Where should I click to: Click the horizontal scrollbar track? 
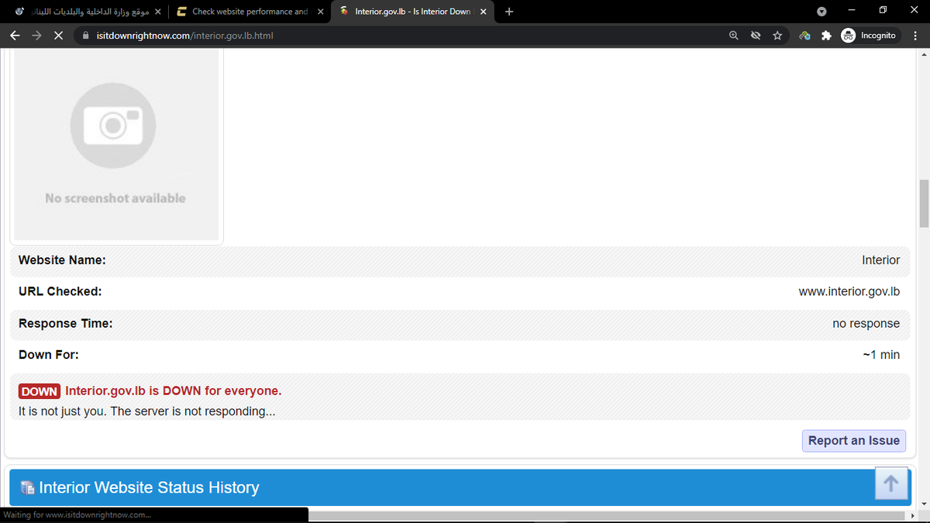pos(606,515)
